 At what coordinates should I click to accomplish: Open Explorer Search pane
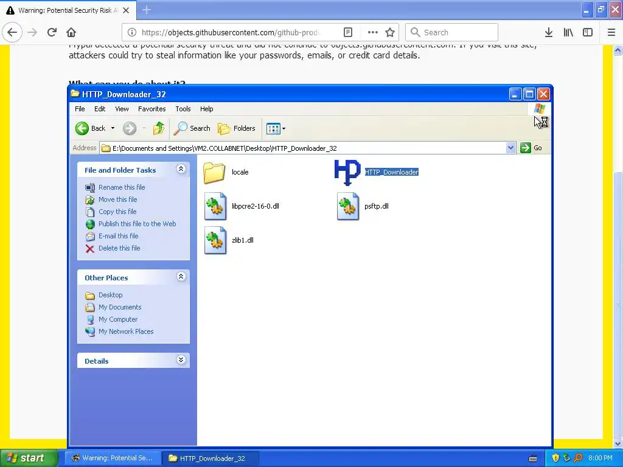192,128
